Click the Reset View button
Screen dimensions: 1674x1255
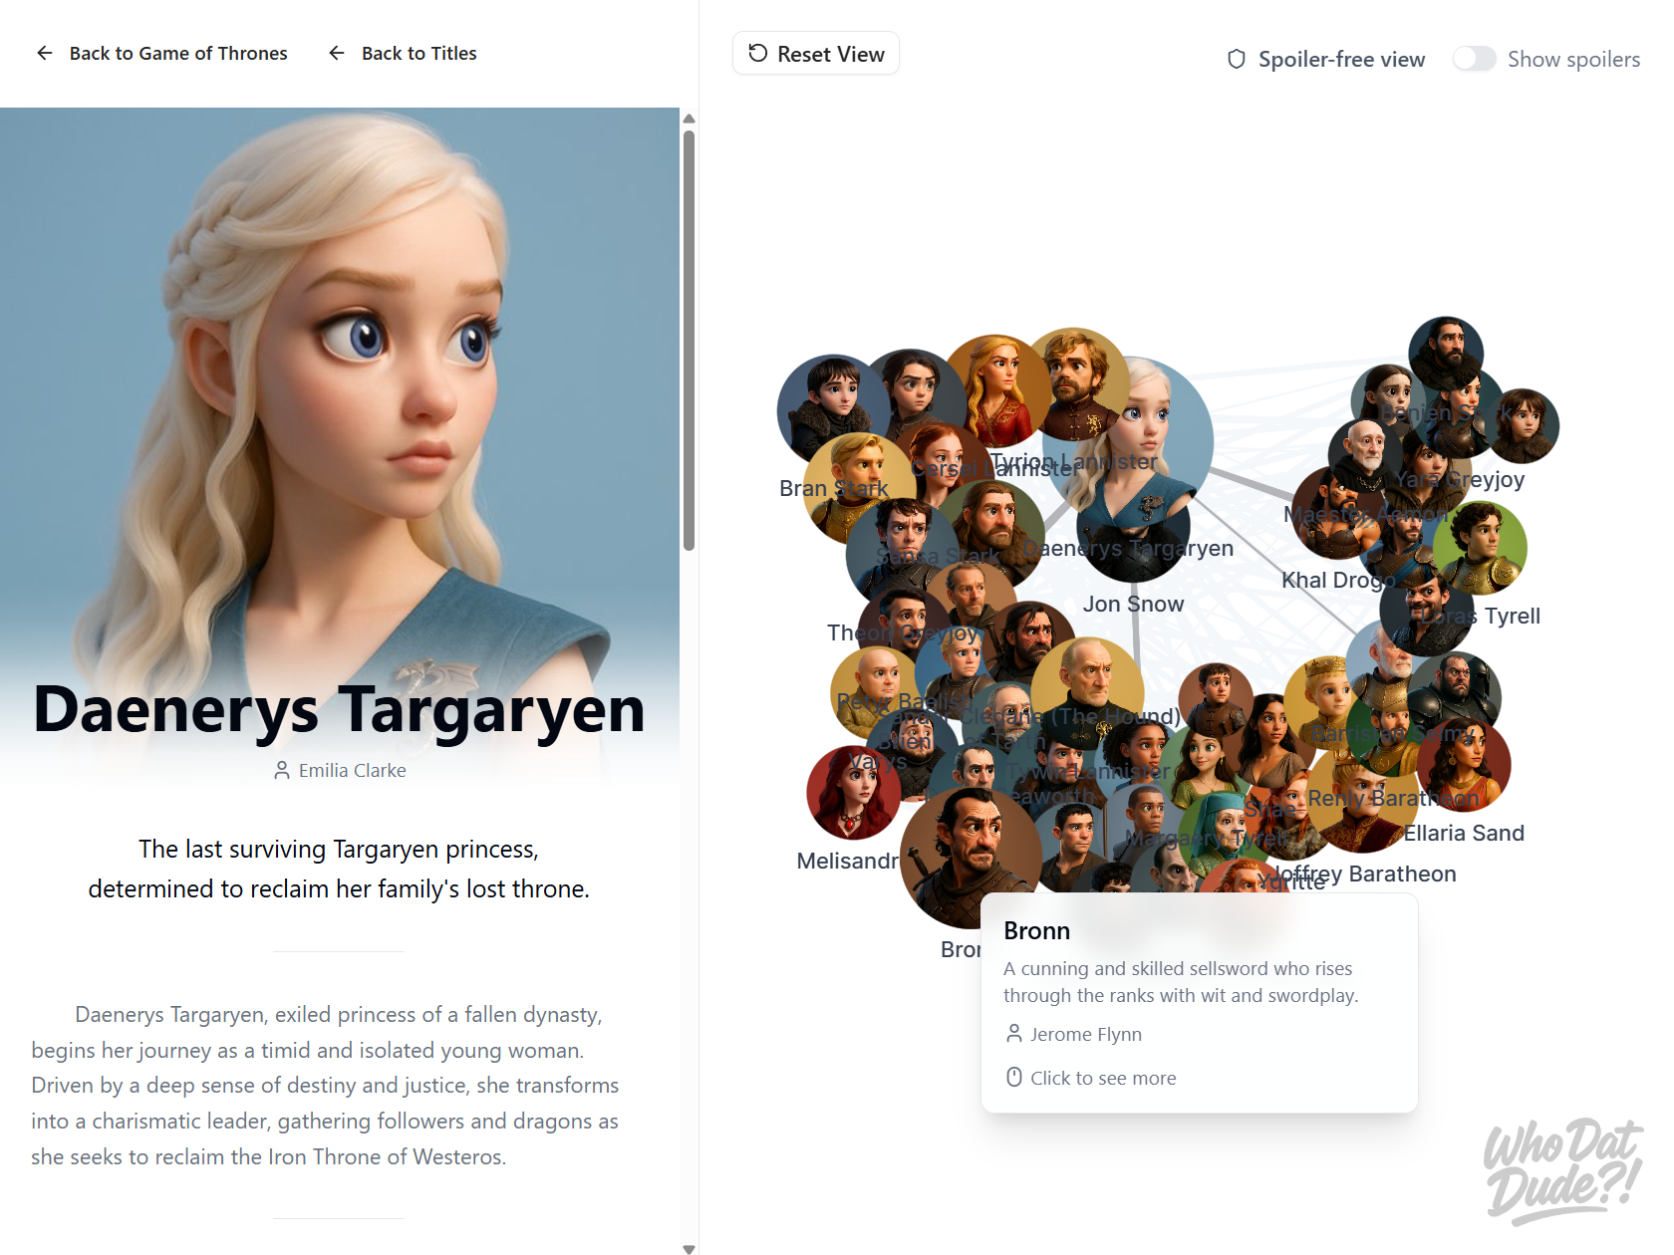816,54
